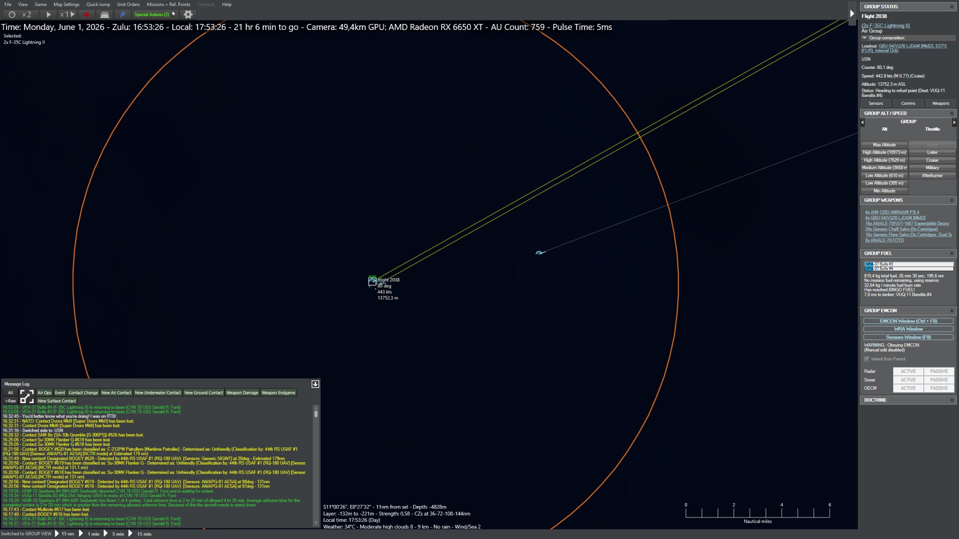Click the message log download arrow icon

pyautogui.click(x=315, y=384)
